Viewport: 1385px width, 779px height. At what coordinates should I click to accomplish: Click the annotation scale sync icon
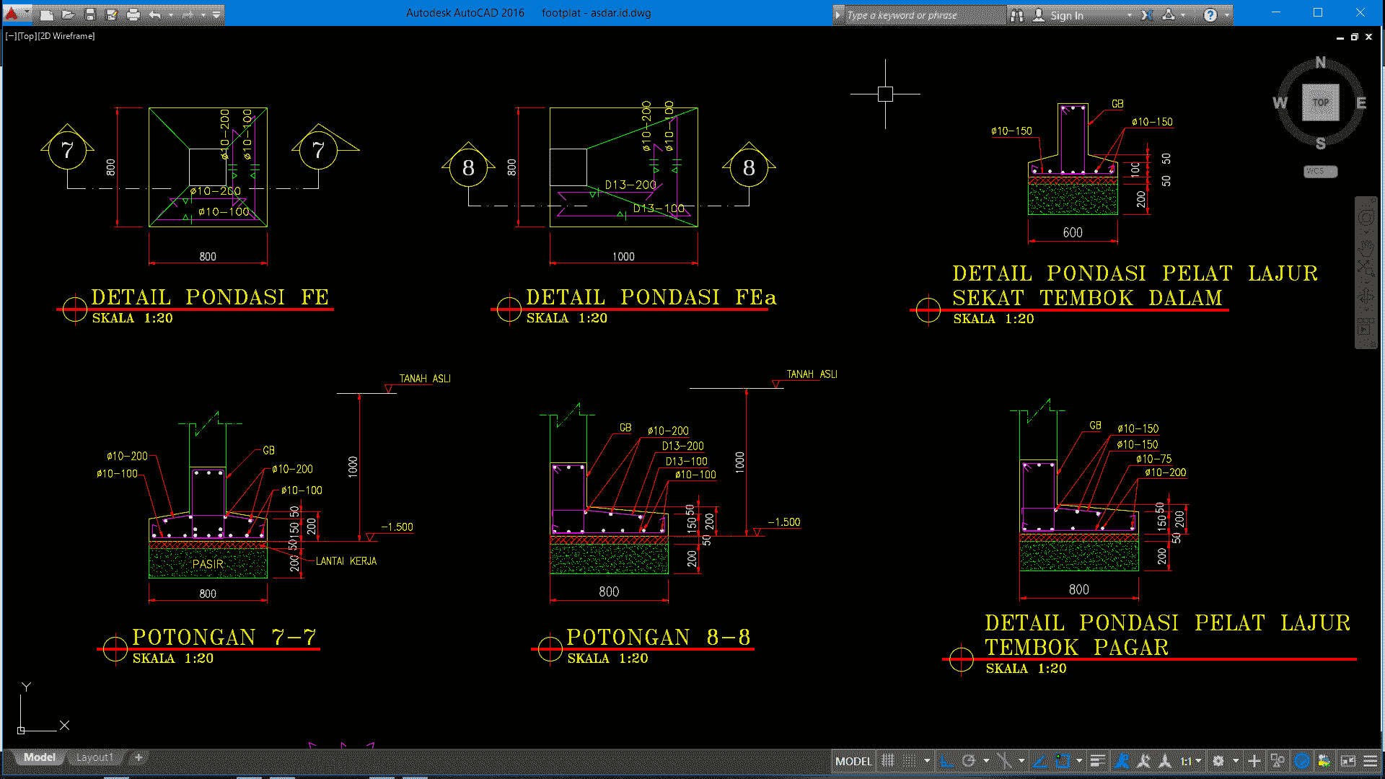[x=1164, y=761]
